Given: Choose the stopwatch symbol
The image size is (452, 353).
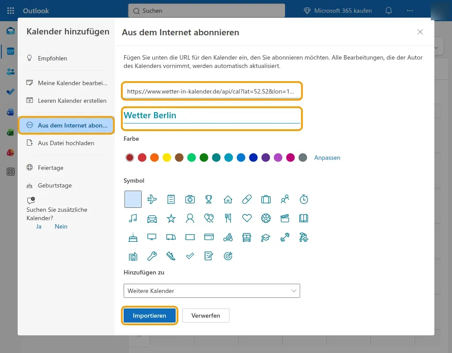Looking at the screenshot, I should (304, 199).
